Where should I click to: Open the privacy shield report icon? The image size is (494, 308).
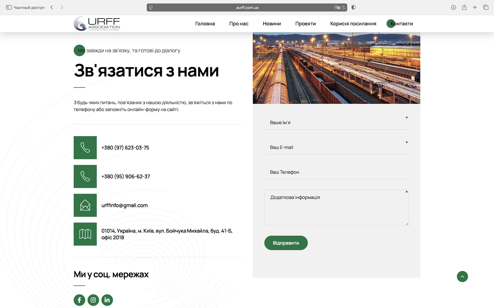click(354, 7)
